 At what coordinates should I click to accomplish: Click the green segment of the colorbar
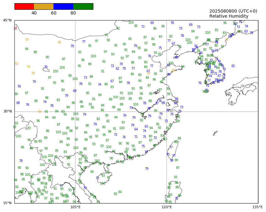pyautogui.click(x=83, y=7)
